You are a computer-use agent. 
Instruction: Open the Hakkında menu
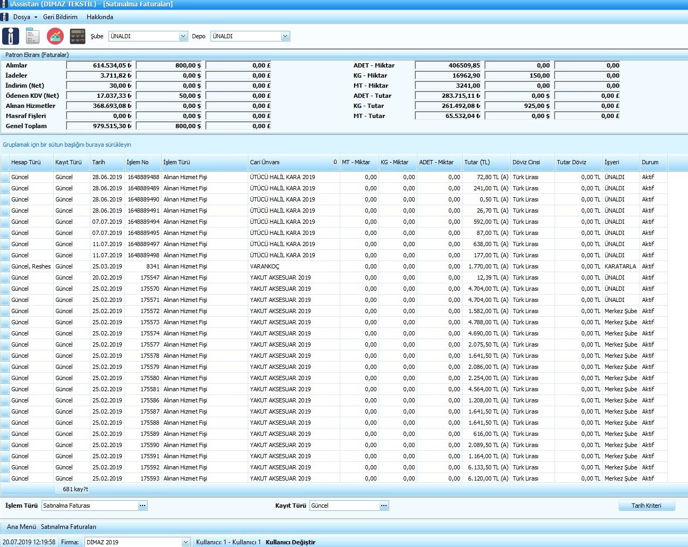pyautogui.click(x=100, y=17)
